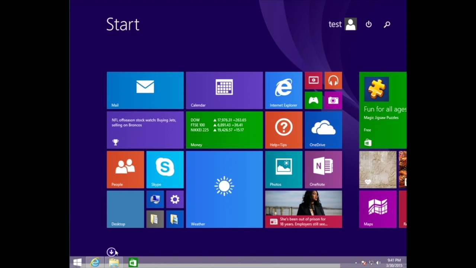Image resolution: width=476 pixels, height=268 pixels.
Task: Click the "Start" heading text
Action: click(123, 25)
